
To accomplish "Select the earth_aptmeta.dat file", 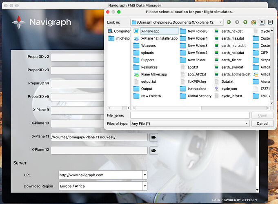I will (x=232, y=74).
